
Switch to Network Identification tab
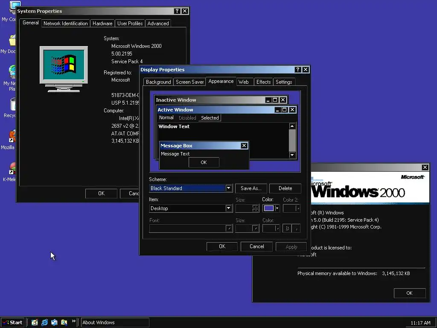tap(65, 23)
